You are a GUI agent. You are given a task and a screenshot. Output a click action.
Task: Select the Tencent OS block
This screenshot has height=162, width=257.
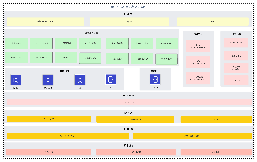49,119
